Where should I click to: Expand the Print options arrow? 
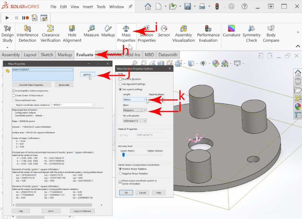tap(209, 6)
